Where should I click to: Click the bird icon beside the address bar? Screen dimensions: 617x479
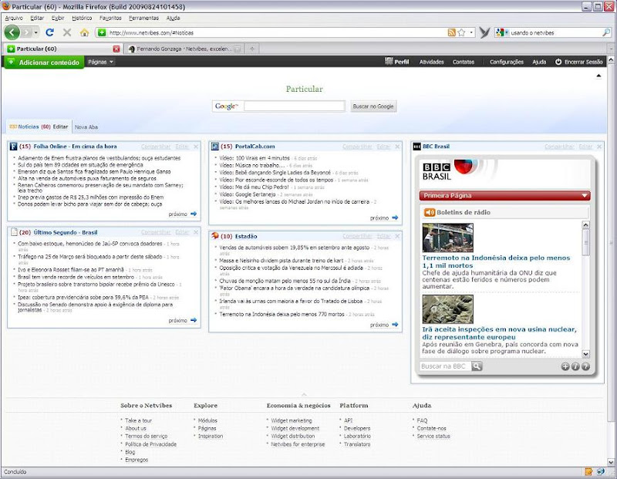coord(485,32)
